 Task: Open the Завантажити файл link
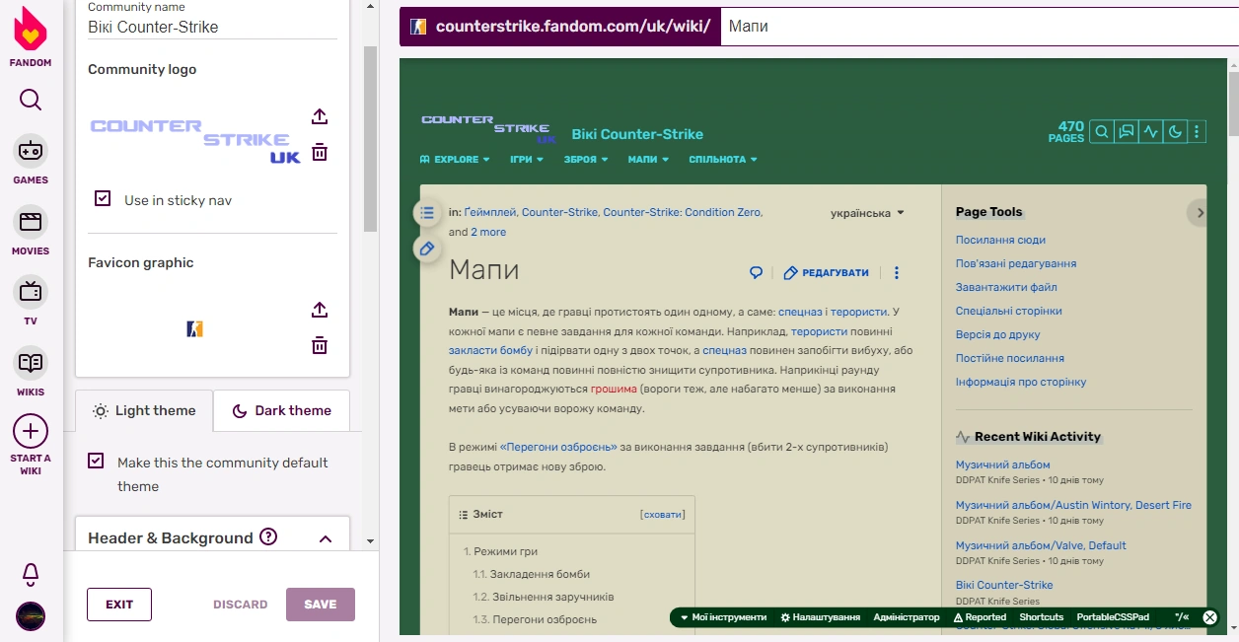click(1006, 287)
